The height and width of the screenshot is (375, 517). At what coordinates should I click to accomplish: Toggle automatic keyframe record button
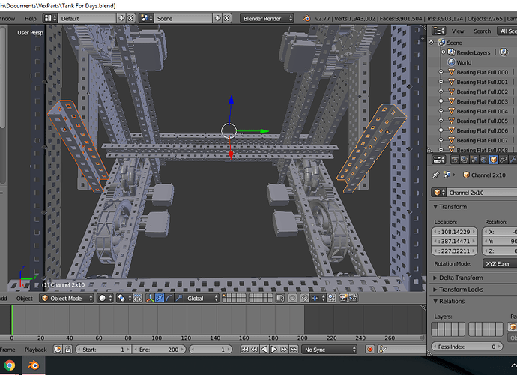[370, 349]
